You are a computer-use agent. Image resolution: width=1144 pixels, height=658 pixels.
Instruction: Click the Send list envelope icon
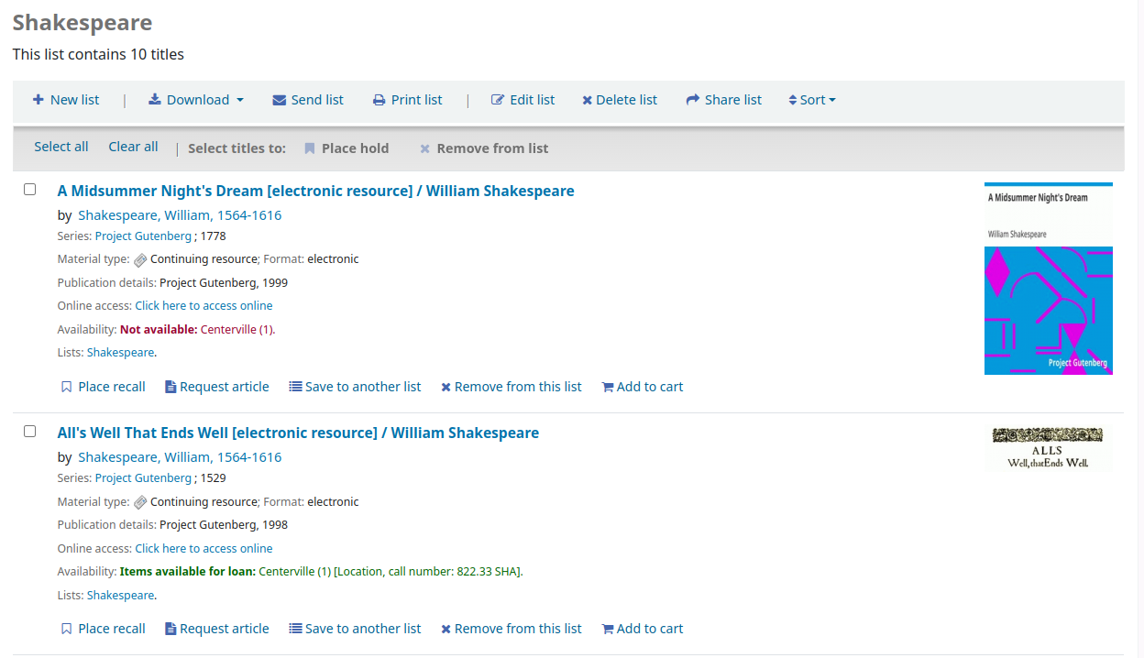pyautogui.click(x=280, y=100)
